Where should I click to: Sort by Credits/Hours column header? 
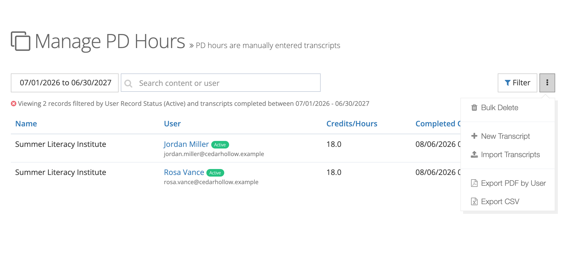pyautogui.click(x=352, y=124)
